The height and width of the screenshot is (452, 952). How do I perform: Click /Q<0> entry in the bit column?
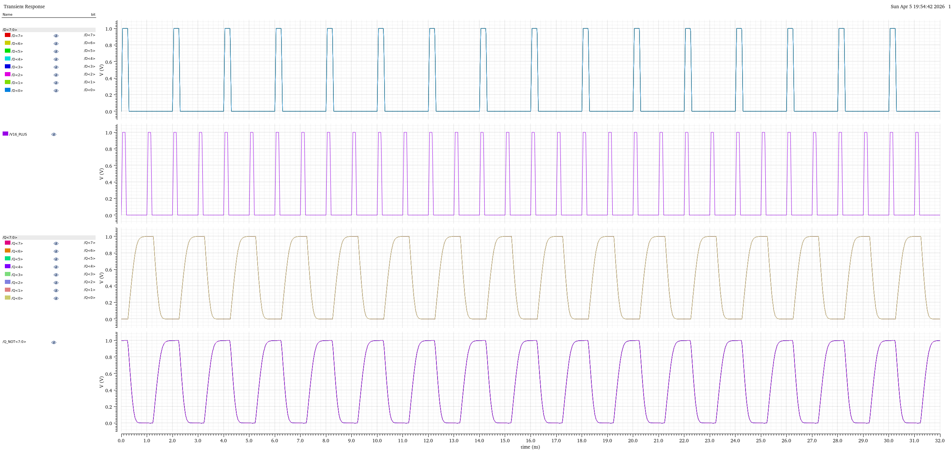coord(90,298)
